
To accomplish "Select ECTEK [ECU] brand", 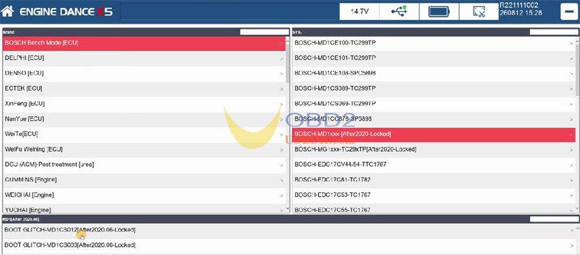I will pyautogui.click(x=144, y=89).
